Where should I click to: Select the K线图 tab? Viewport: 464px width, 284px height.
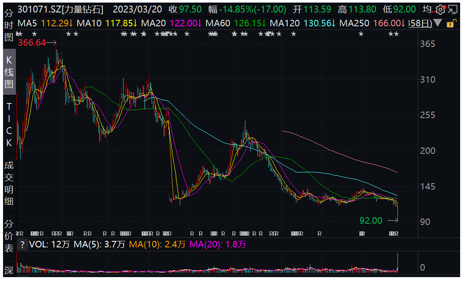(x=9, y=72)
